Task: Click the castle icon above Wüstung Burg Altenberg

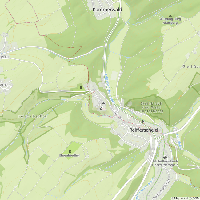Action: [x=170, y=15]
